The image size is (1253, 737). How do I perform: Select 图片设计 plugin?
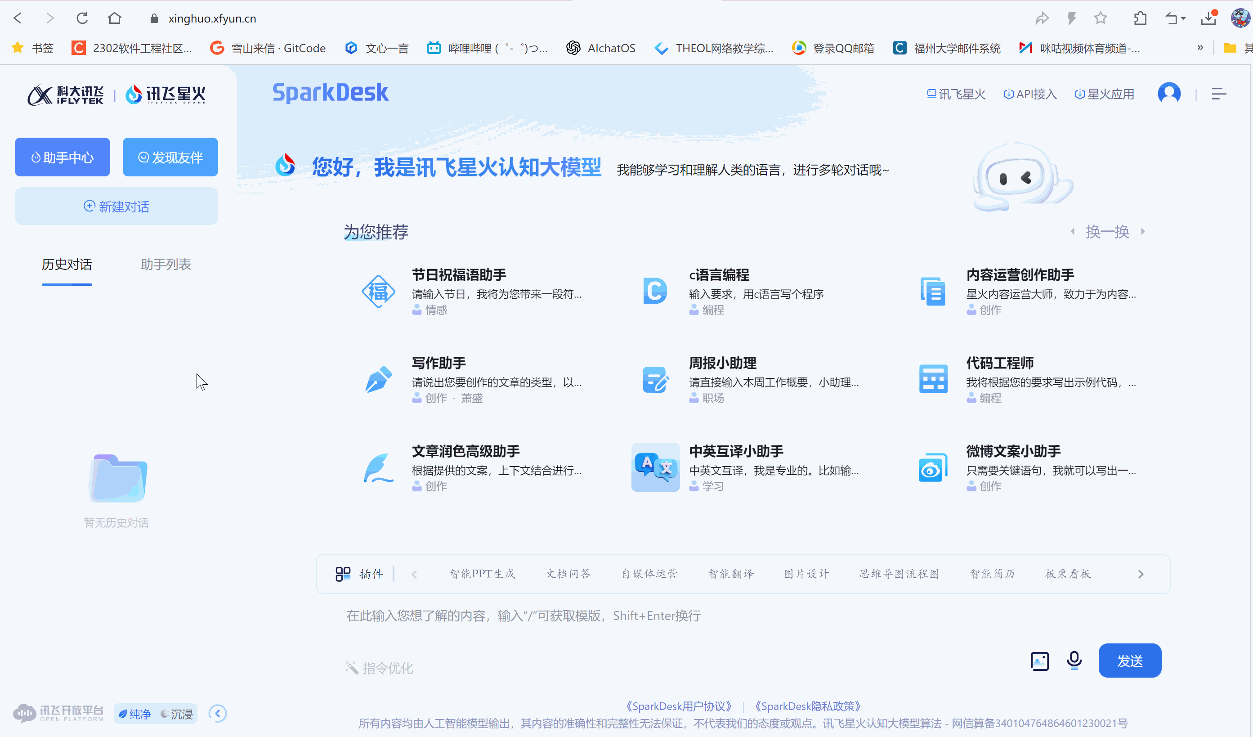coord(806,574)
